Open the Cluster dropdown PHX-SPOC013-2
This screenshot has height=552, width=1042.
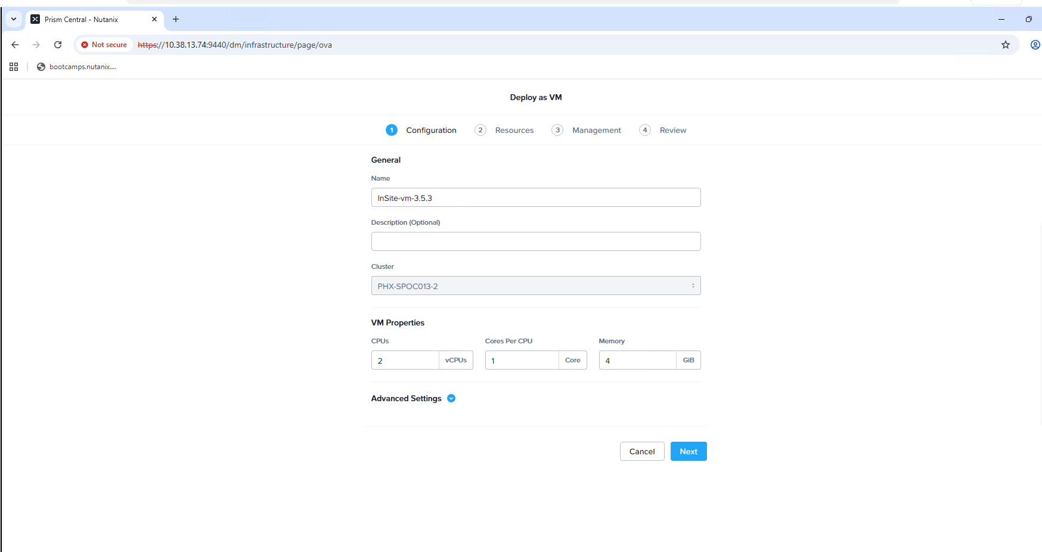click(535, 286)
